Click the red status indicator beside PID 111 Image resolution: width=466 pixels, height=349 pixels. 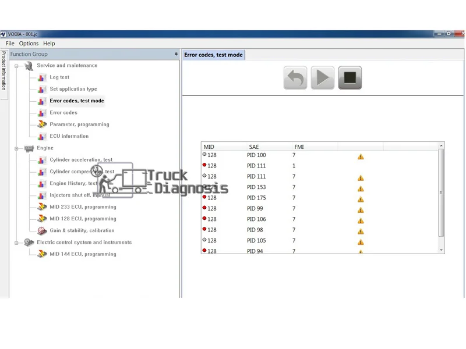(204, 166)
